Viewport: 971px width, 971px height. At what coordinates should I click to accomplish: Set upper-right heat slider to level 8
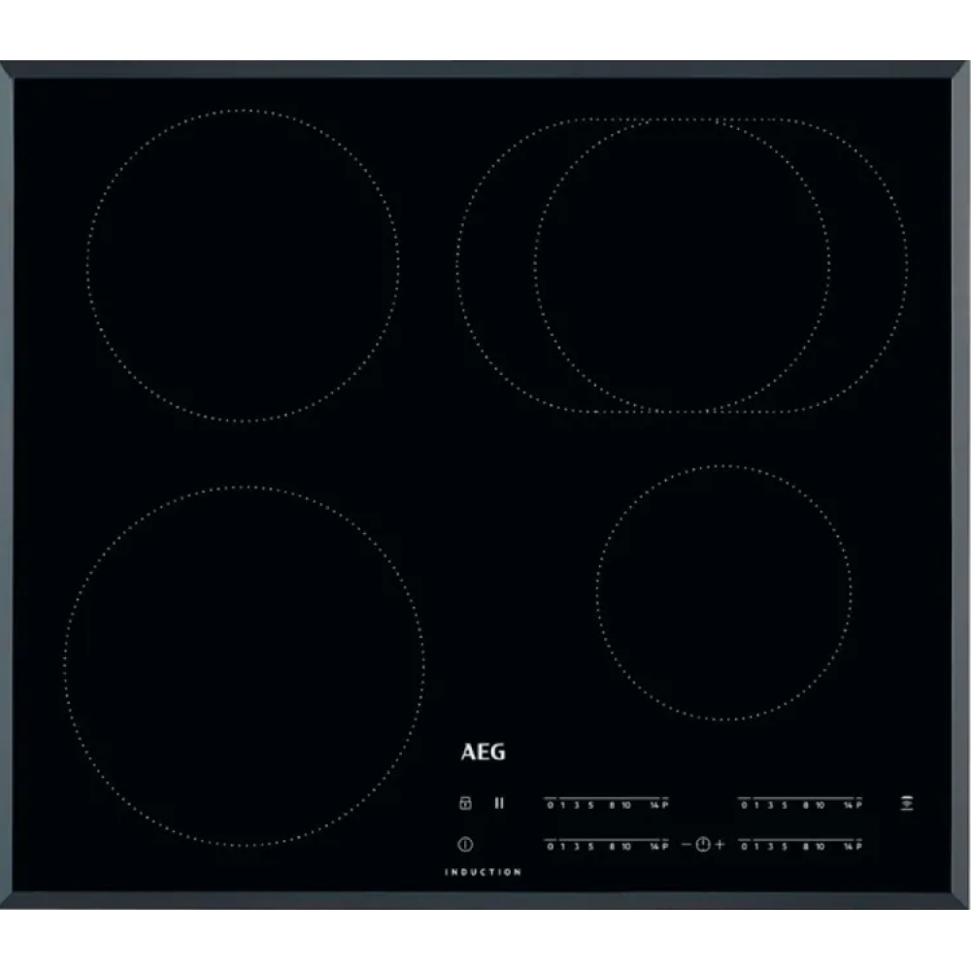[805, 805]
